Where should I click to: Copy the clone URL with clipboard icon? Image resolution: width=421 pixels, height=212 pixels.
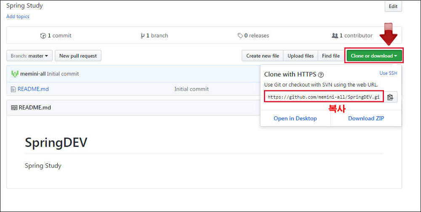(x=390, y=97)
